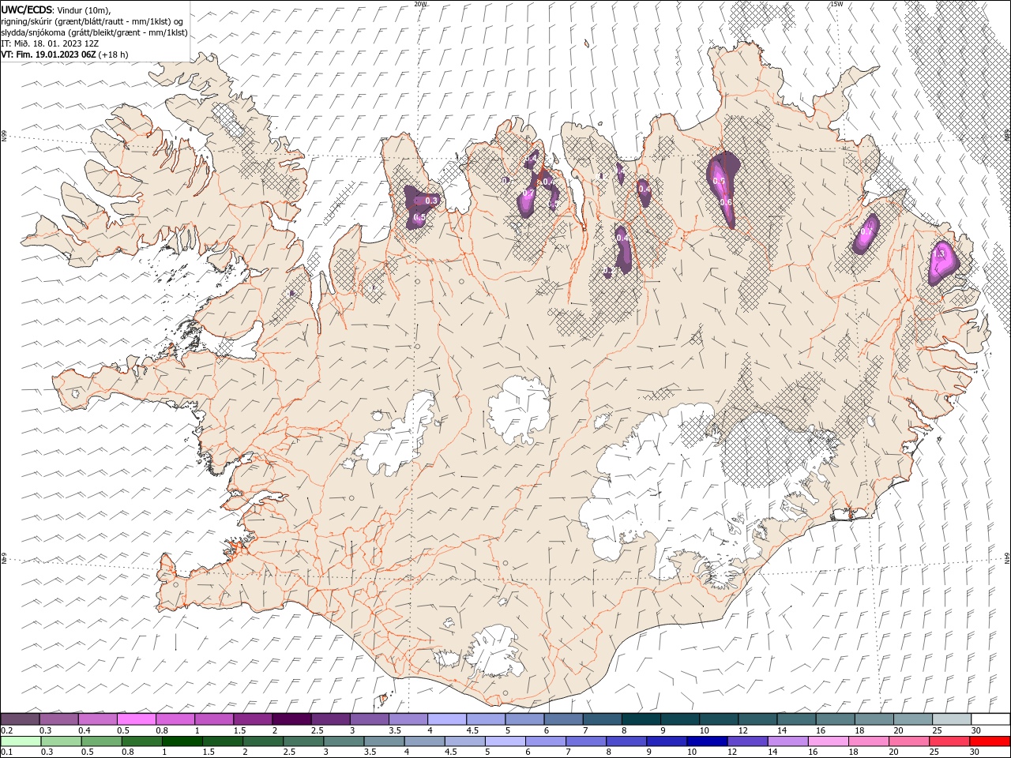This screenshot has width=1011, height=758.
Task: Pick the 0.3 purple swatch in upper legend
Action: [x=58, y=719]
